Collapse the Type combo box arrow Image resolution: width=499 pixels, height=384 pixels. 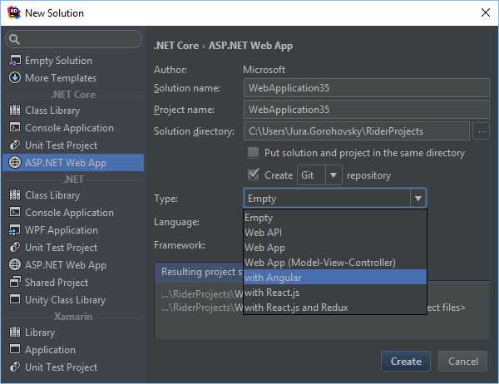click(x=418, y=198)
